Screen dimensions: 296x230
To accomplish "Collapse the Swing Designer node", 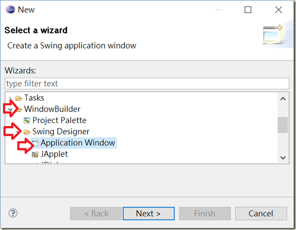I will coord(18,131).
